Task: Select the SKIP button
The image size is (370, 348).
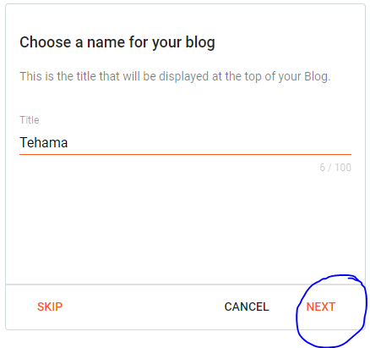Action: tap(50, 307)
